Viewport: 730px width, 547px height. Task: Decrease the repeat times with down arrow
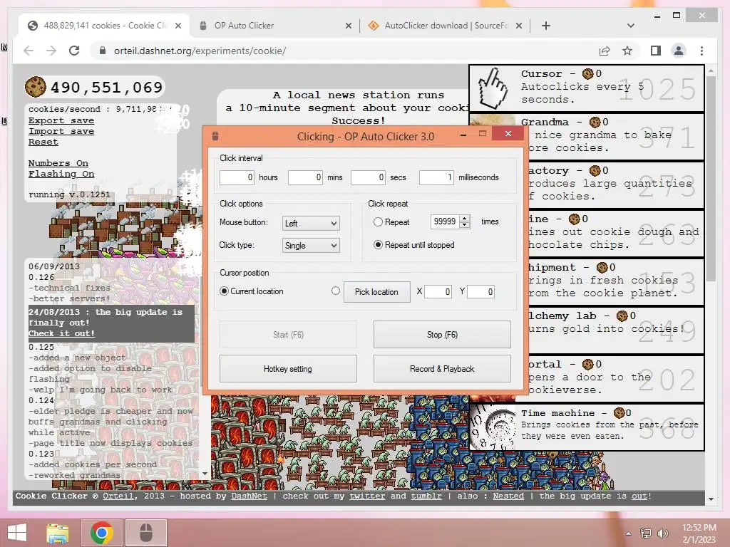(x=465, y=225)
